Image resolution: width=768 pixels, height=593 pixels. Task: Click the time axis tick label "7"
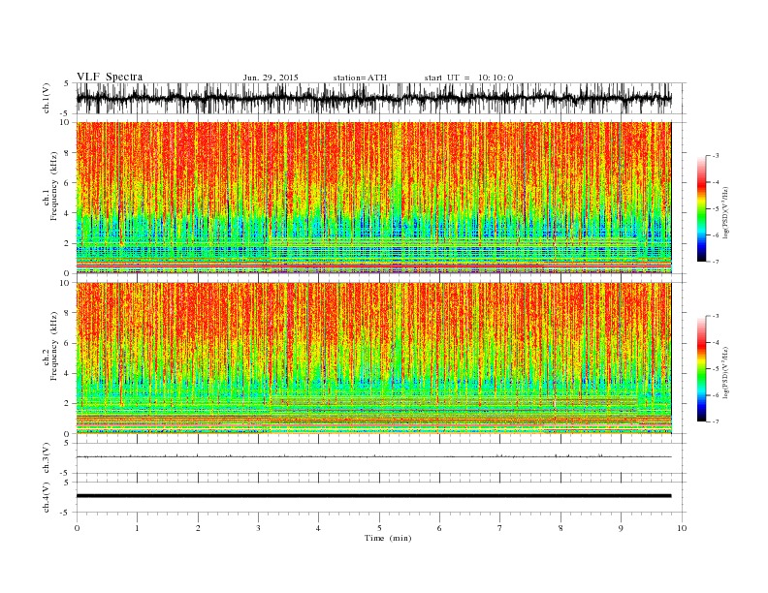500,528
